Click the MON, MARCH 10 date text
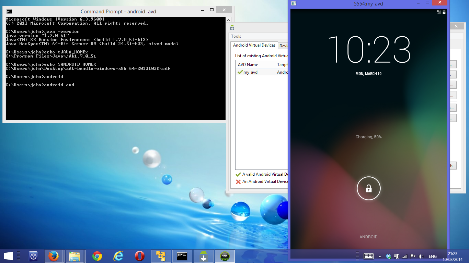 tap(368, 74)
